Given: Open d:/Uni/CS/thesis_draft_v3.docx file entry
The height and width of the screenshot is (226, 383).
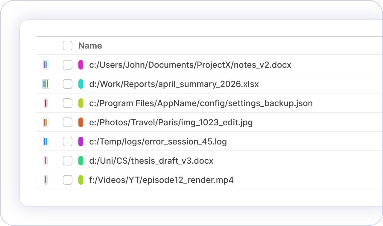Looking at the screenshot, I should 151,161.
